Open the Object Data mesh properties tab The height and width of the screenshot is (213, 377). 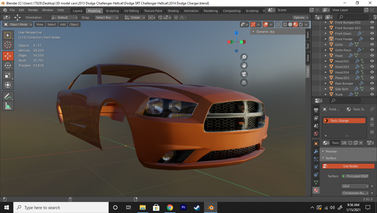point(316,182)
